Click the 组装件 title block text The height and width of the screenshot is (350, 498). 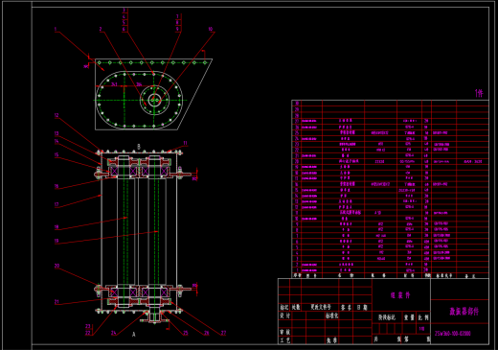tap(400, 295)
